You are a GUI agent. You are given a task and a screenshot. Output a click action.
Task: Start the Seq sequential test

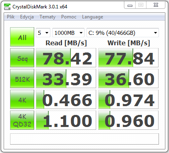tap(22, 58)
